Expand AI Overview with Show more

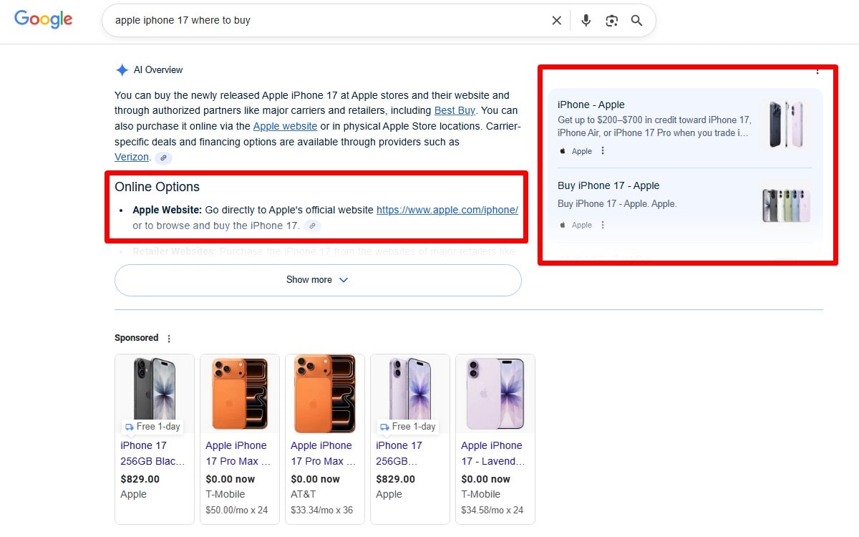tap(317, 280)
